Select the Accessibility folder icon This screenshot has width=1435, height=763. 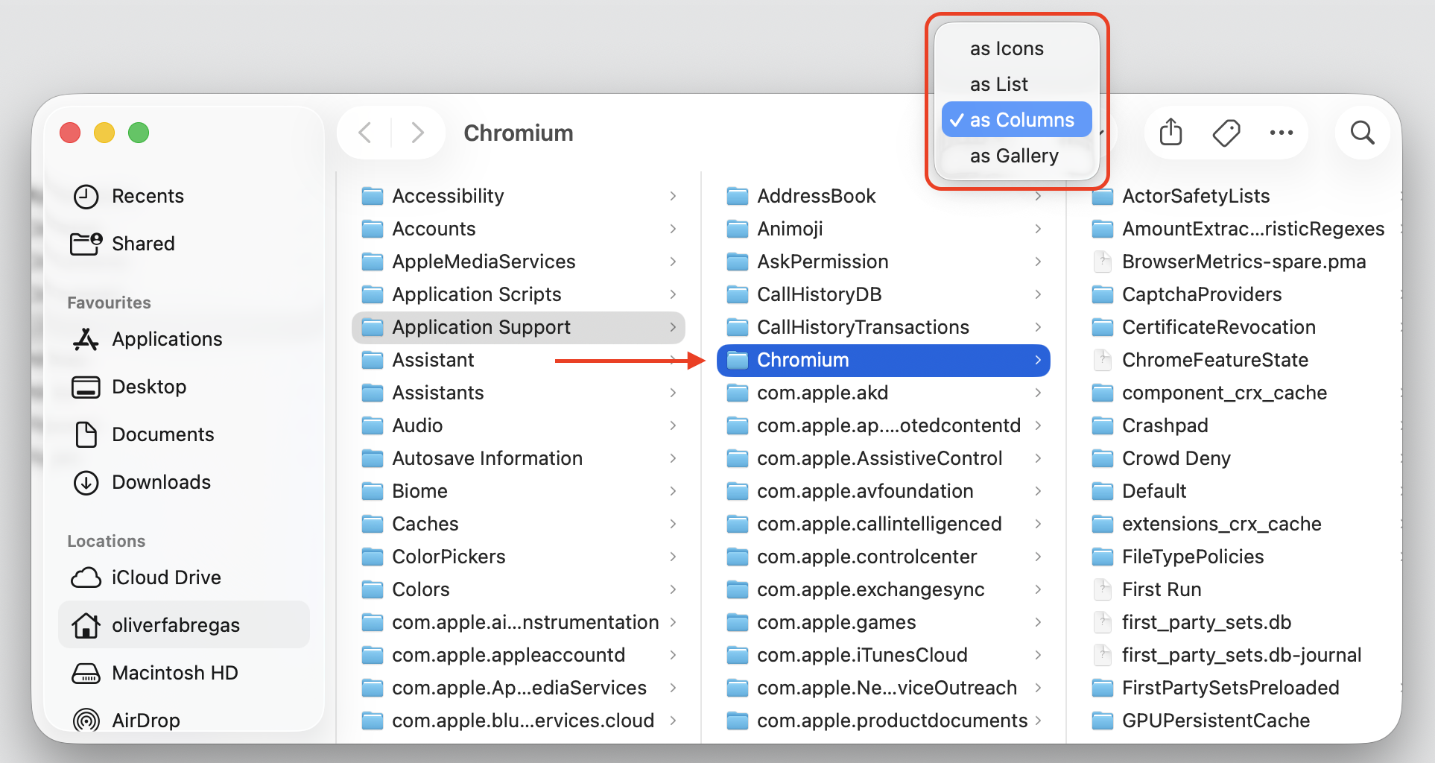(372, 196)
